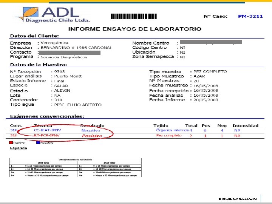Click the Intensidad column header
This screenshot has width=272, height=204.
246,125
